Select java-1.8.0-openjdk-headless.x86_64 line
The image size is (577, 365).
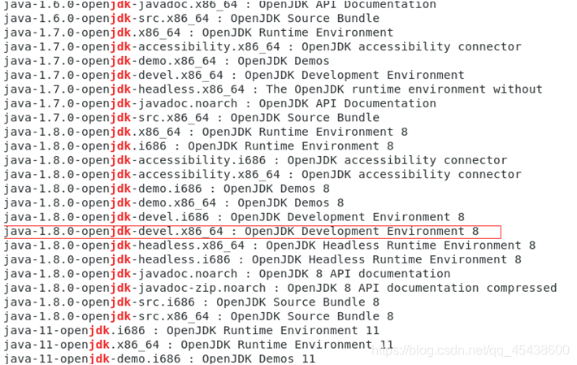tap(270, 246)
